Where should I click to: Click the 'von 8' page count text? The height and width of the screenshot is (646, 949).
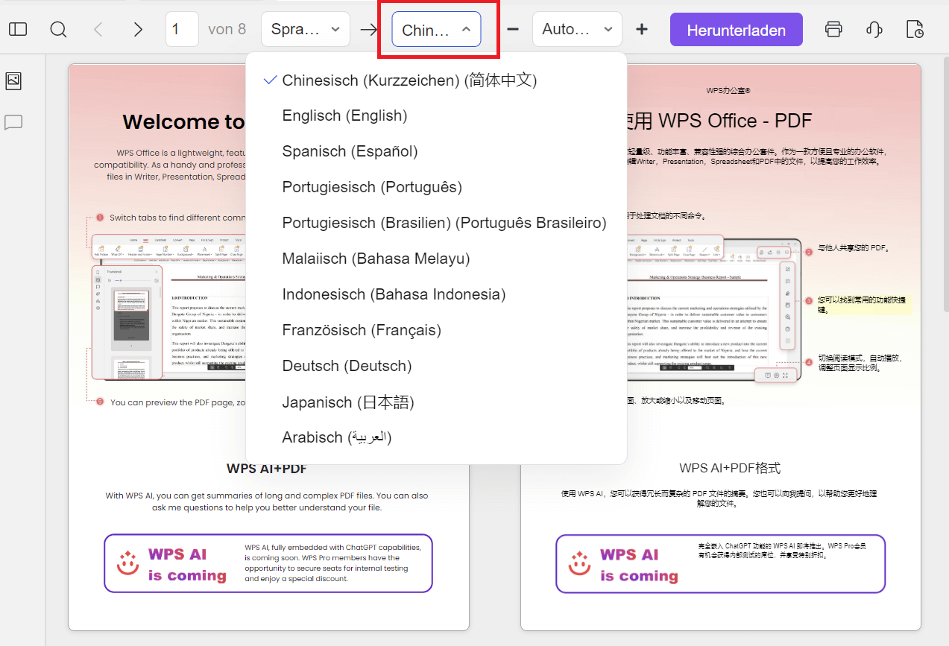point(227,30)
